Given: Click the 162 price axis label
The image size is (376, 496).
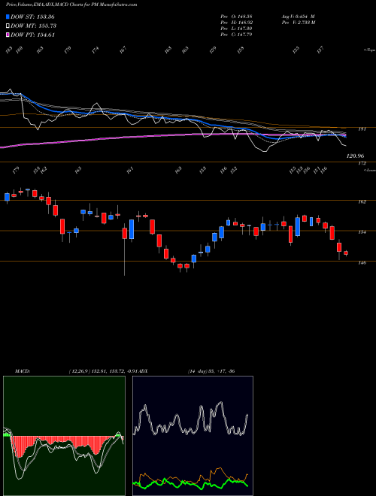Looking at the screenshot, I should pos(362,202).
